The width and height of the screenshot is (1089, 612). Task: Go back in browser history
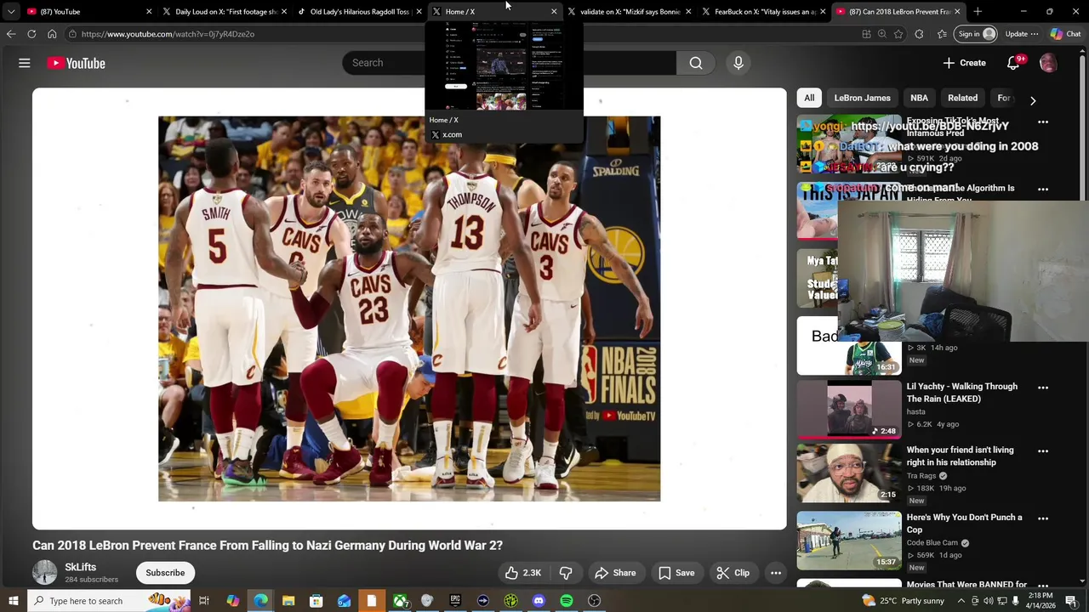pos(11,34)
